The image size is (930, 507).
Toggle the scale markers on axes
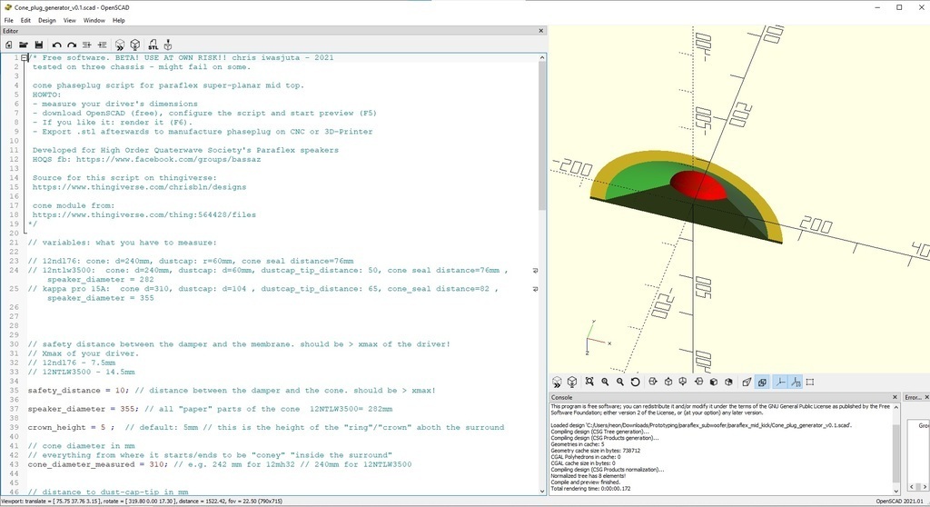(x=795, y=383)
